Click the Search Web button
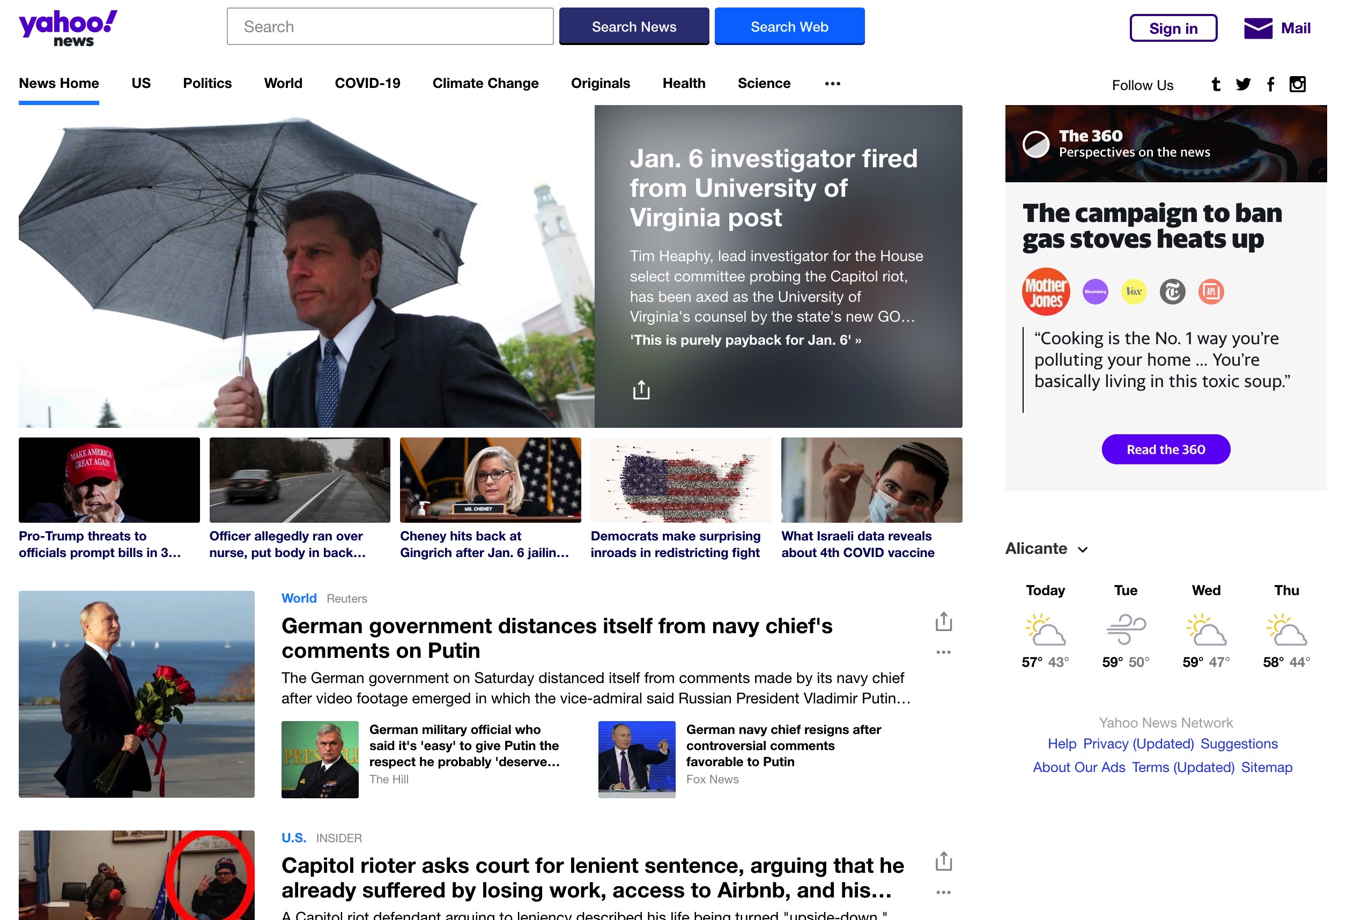1347x920 pixels. pyautogui.click(x=789, y=26)
